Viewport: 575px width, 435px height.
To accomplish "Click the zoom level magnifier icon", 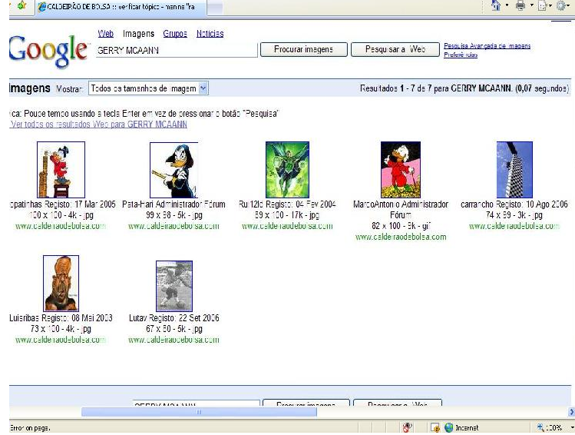I will [540, 427].
